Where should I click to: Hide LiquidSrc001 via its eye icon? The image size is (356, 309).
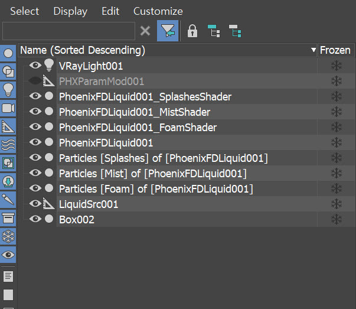35,203
